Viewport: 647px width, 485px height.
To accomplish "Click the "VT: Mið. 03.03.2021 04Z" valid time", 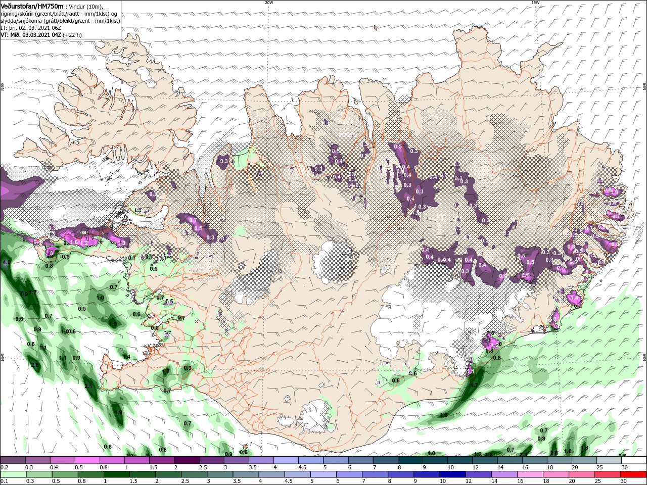I will (31, 35).
